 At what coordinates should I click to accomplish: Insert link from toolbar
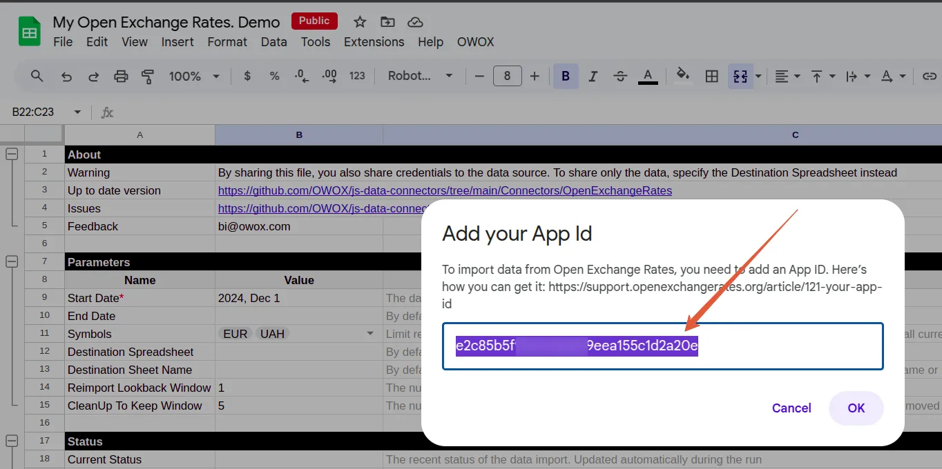pyautogui.click(x=930, y=76)
